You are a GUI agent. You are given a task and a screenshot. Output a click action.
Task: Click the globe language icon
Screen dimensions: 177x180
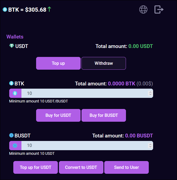pyautogui.click(x=143, y=9)
